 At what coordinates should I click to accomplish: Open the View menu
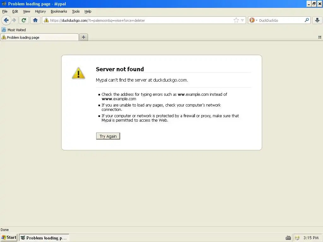pyautogui.click(x=26, y=12)
